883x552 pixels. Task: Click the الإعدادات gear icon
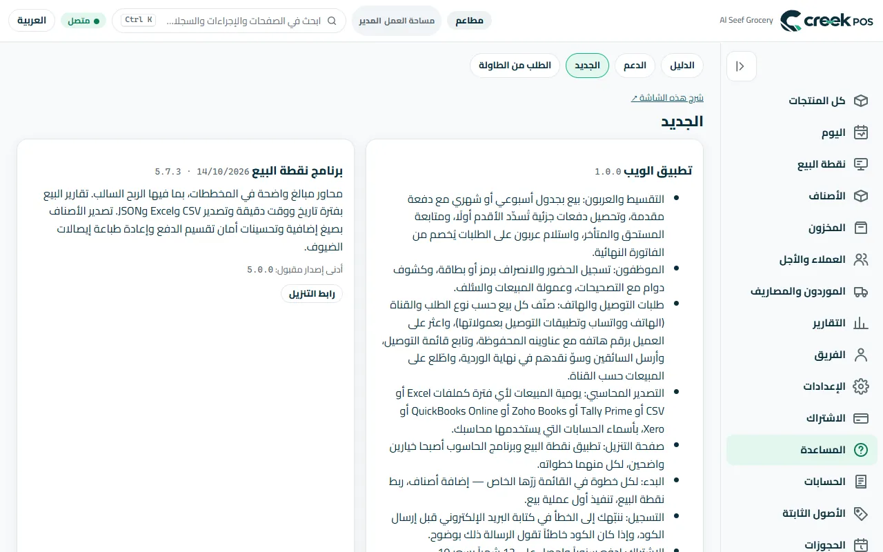pos(860,386)
